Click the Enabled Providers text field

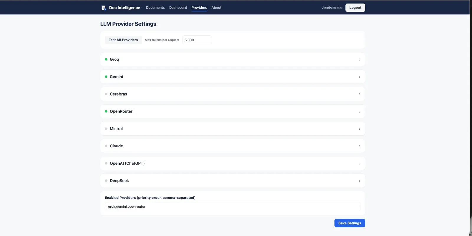click(x=232, y=207)
